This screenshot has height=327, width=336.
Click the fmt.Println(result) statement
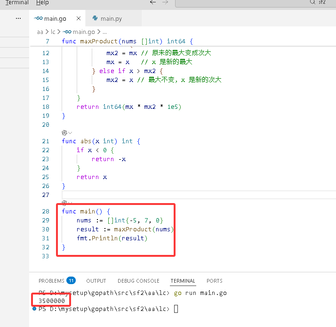[x=112, y=238]
